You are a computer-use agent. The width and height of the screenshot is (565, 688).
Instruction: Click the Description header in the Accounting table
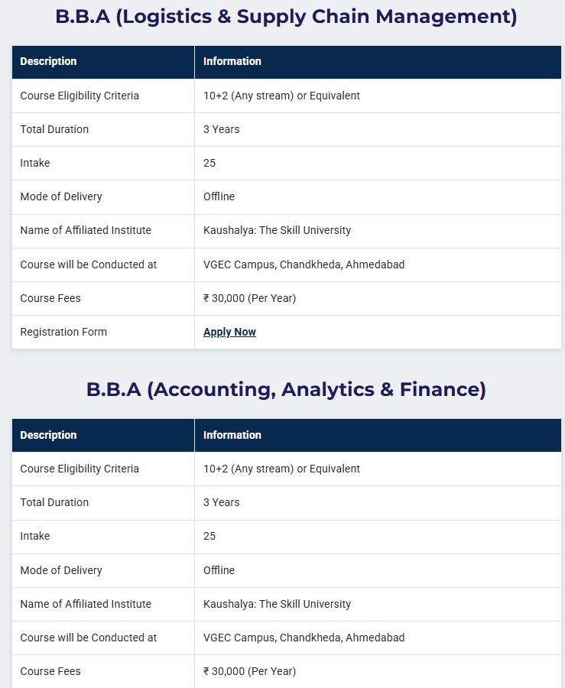[48, 435]
